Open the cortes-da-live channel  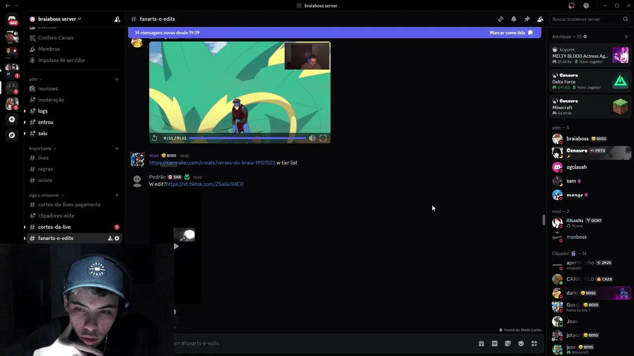74,227
